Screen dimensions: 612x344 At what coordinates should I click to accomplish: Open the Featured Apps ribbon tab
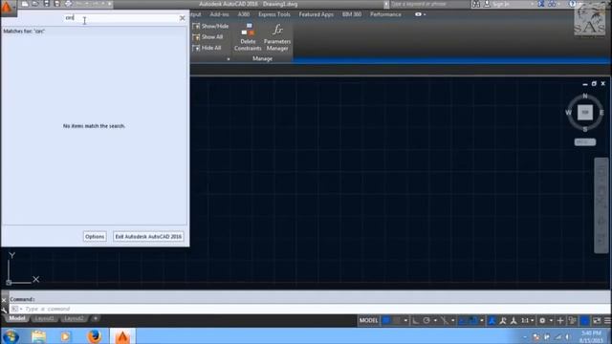click(317, 14)
